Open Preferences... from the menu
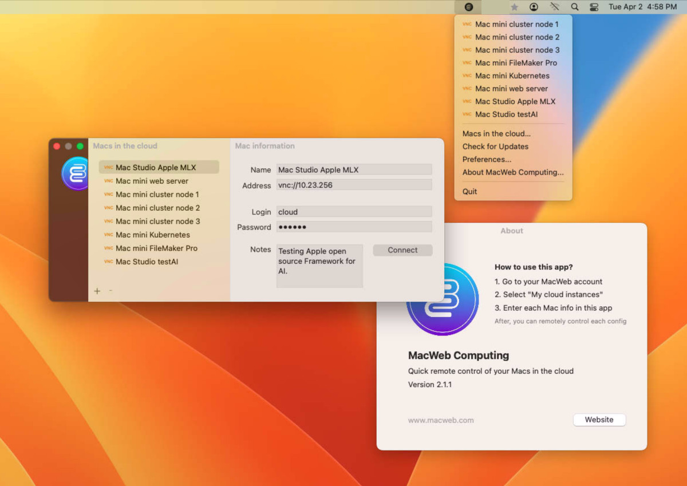 513,159
